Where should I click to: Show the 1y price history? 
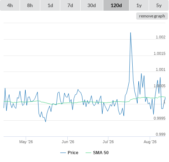(139, 5)
